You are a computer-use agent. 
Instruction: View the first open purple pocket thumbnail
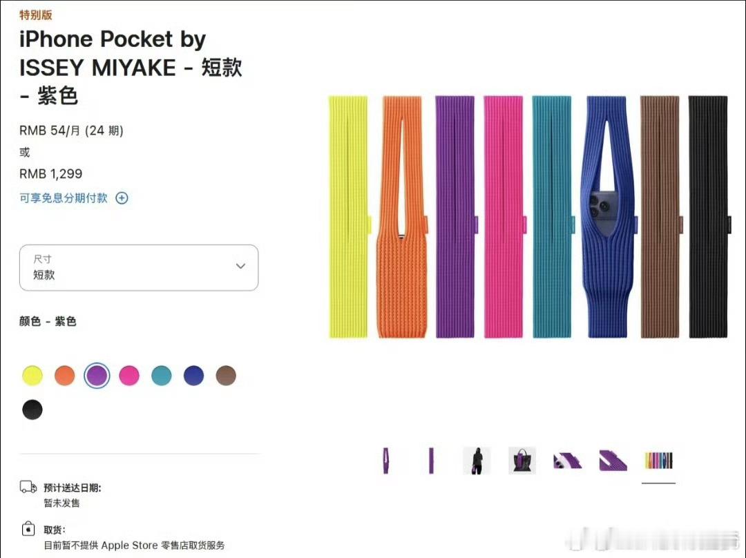(x=386, y=461)
